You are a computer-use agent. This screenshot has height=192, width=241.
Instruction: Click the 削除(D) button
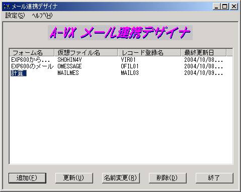pyautogui.click(x=168, y=178)
